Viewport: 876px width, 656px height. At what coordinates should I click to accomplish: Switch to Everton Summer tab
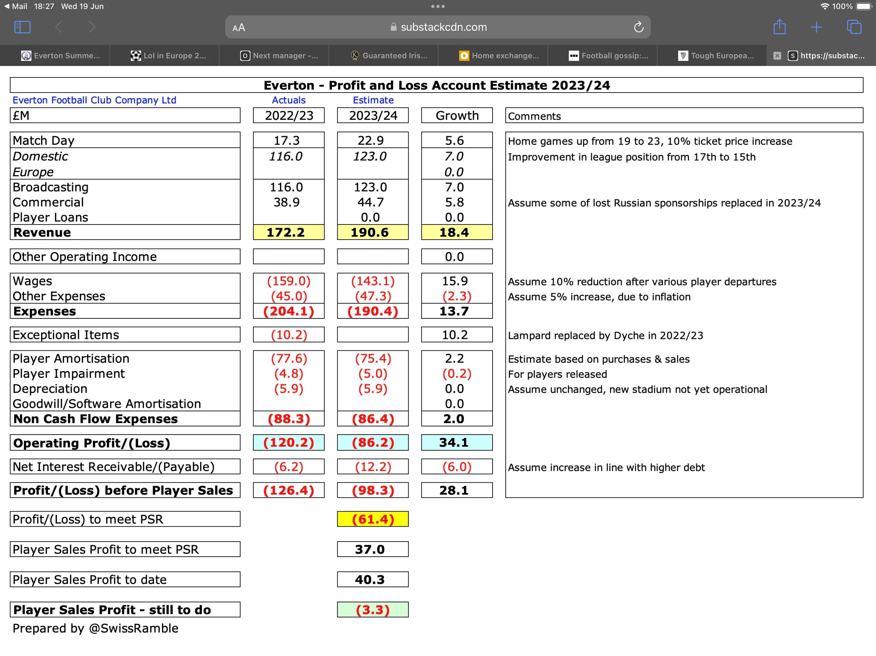pos(60,56)
